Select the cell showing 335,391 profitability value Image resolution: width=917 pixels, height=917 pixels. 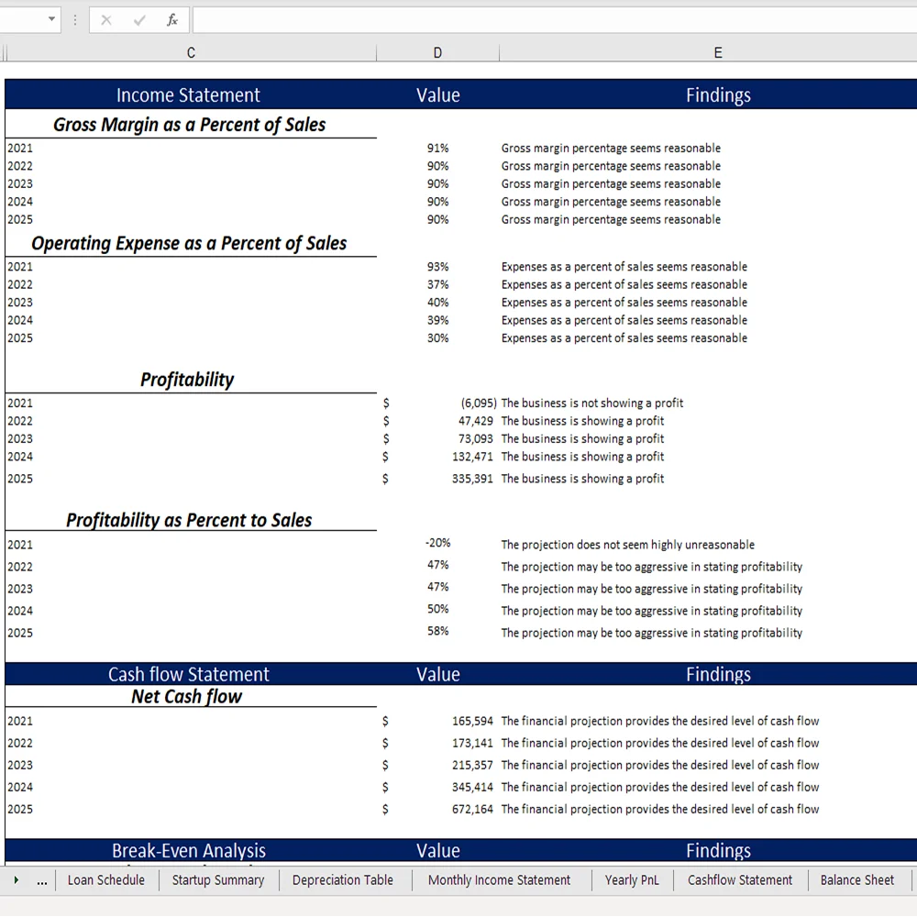pos(438,478)
